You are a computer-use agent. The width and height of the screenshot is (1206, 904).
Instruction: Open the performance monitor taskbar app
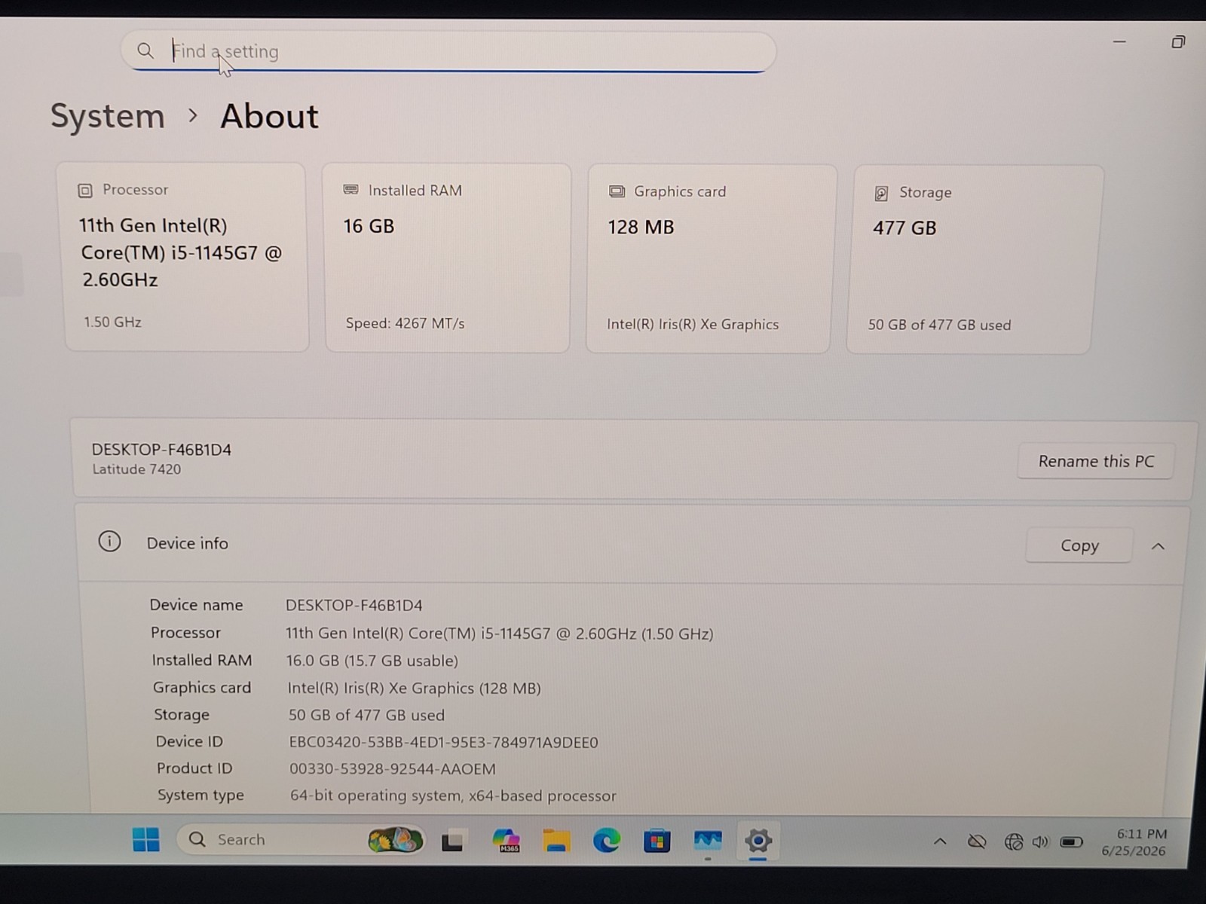click(x=708, y=840)
